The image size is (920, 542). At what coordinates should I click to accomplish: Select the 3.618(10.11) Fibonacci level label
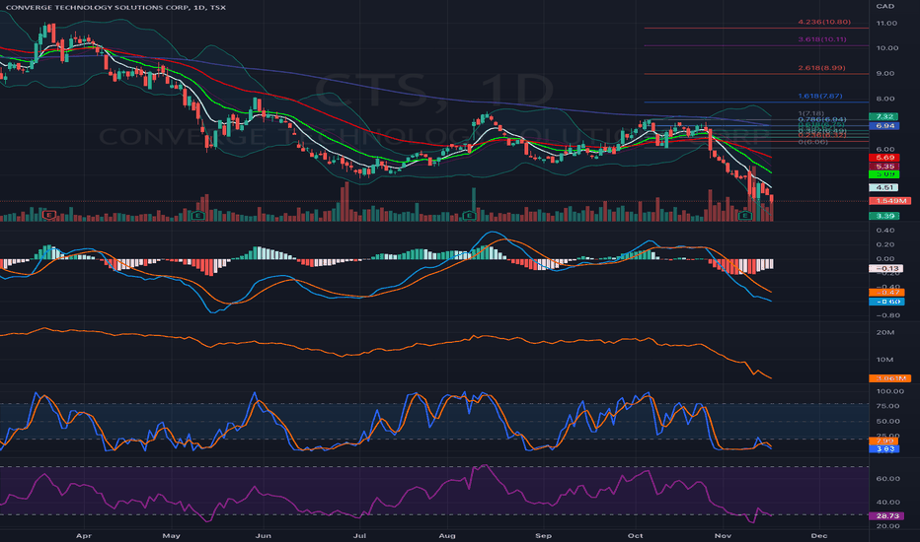pos(822,39)
